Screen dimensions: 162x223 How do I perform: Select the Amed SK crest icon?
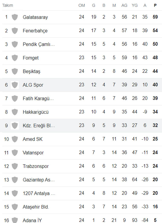coord(15,139)
